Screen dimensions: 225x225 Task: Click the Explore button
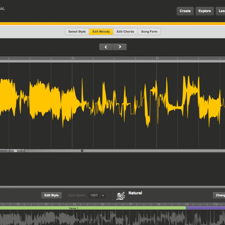(x=205, y=11)
